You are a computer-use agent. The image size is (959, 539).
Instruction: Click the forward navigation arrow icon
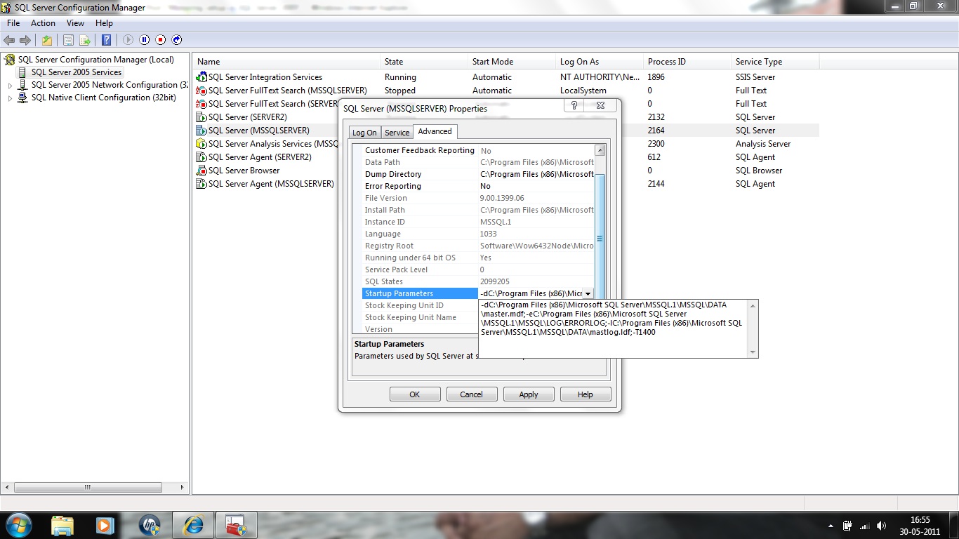pyautogui.click(x=26, y=40)
